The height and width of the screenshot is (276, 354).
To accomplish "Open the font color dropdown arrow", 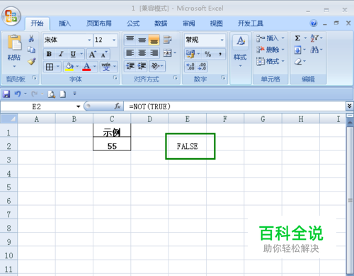I will tap(95, 67).
